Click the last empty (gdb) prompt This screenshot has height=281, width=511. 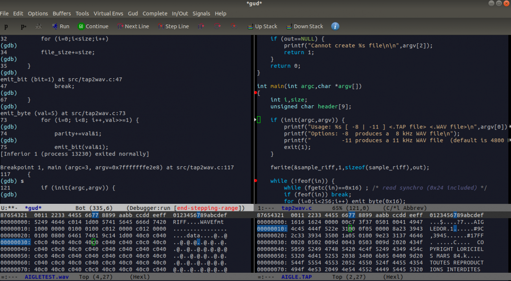(x=9, y=195)
